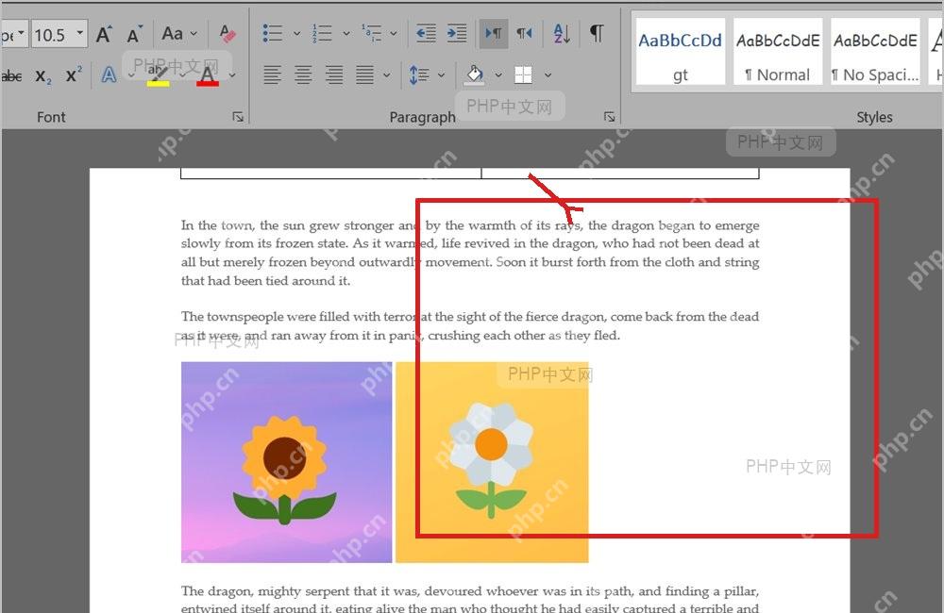Open Line Spacing dropdown arrow

[441, 75]
